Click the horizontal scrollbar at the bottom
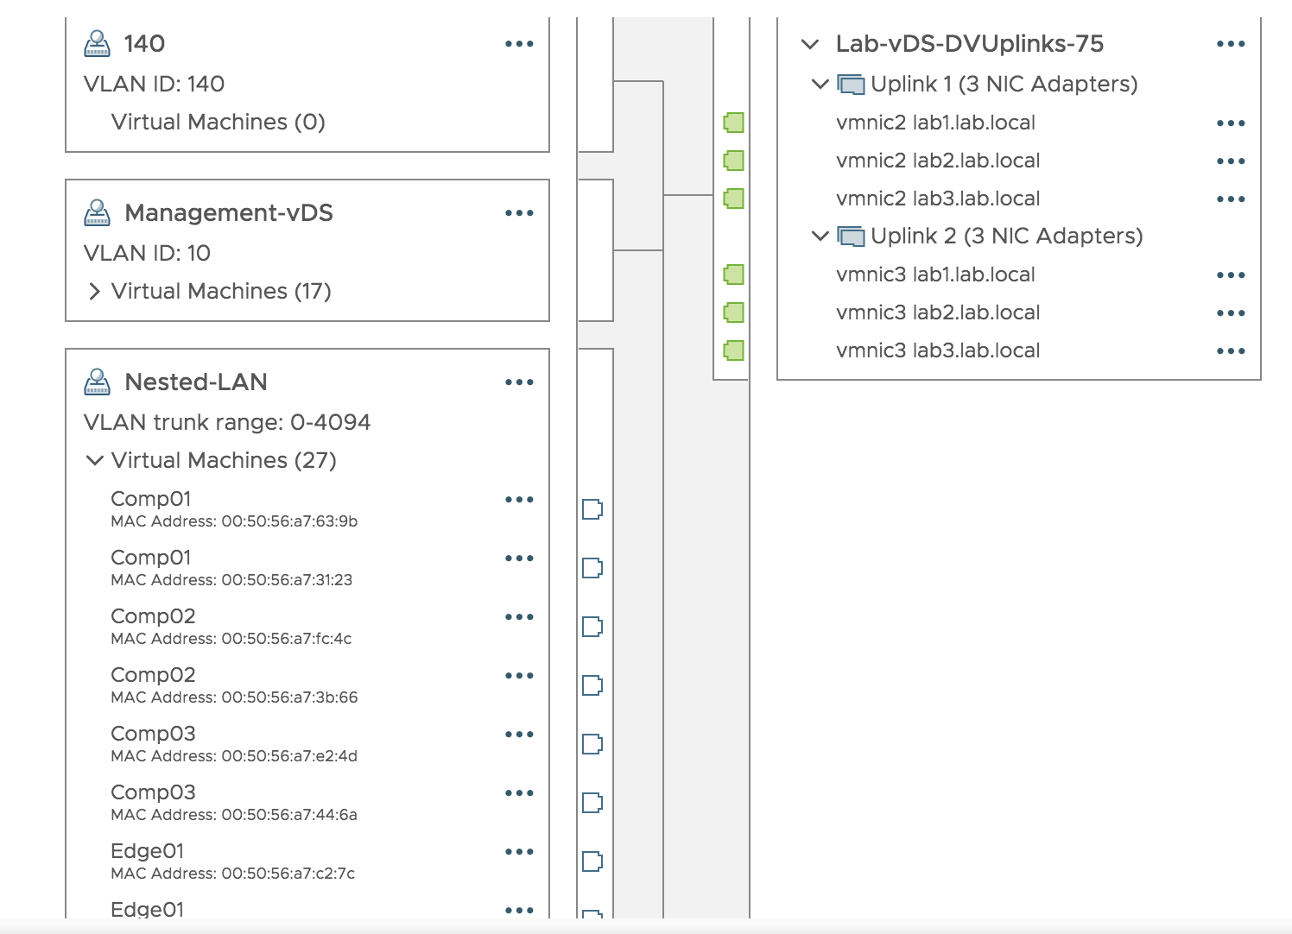Viewport: 1292px width, 934px height. click(646, 927)
